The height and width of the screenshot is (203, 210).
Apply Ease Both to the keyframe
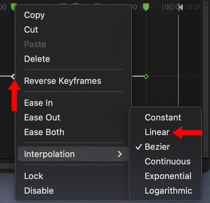pyautogui.click(x=44, y=132)
